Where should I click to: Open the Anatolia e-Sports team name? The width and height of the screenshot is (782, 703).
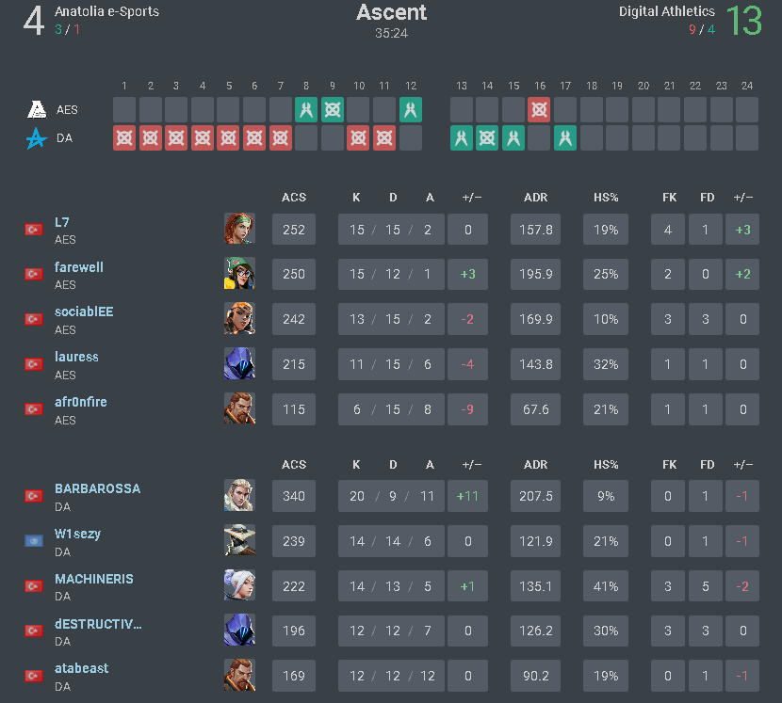tap(106, 12)
